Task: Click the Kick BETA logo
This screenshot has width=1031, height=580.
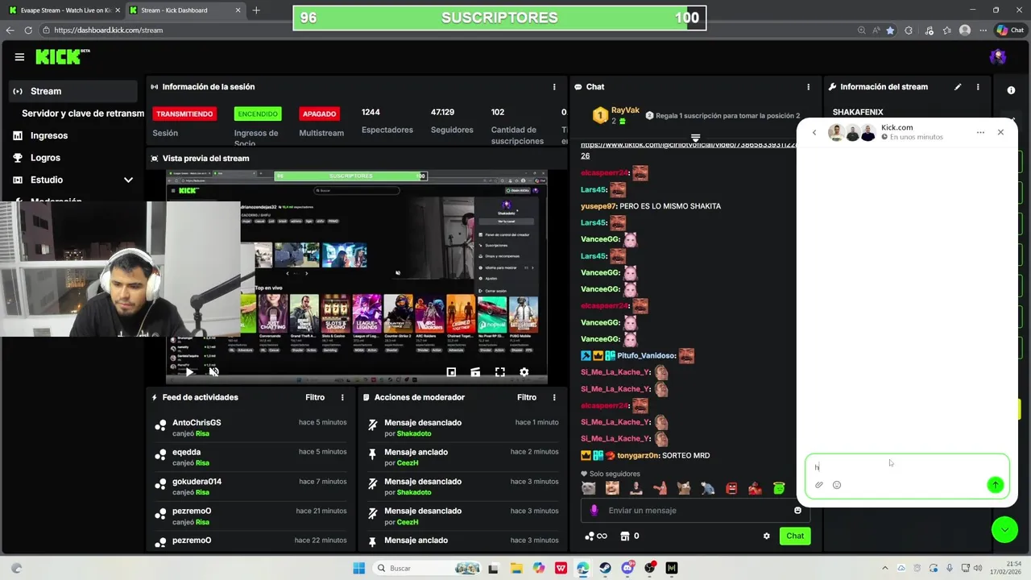Action: (x=63, y=56)
